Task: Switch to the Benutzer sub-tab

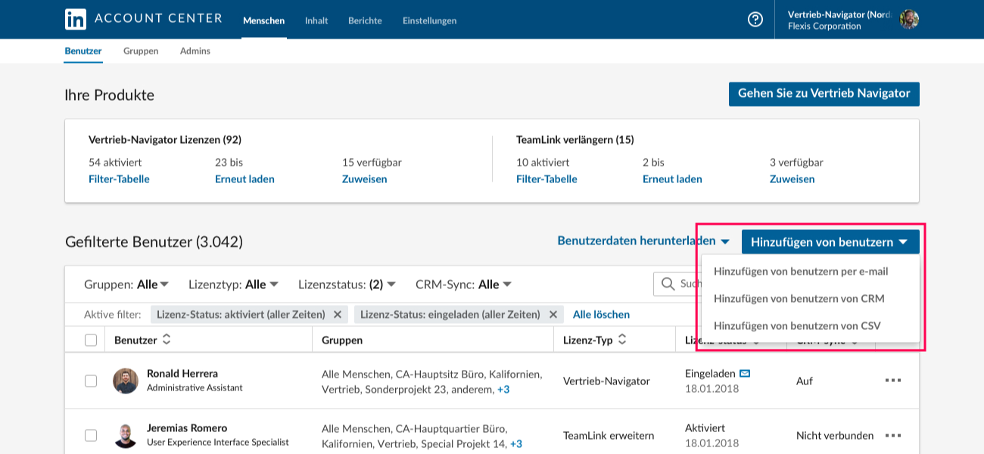Action: coord(83,51)
